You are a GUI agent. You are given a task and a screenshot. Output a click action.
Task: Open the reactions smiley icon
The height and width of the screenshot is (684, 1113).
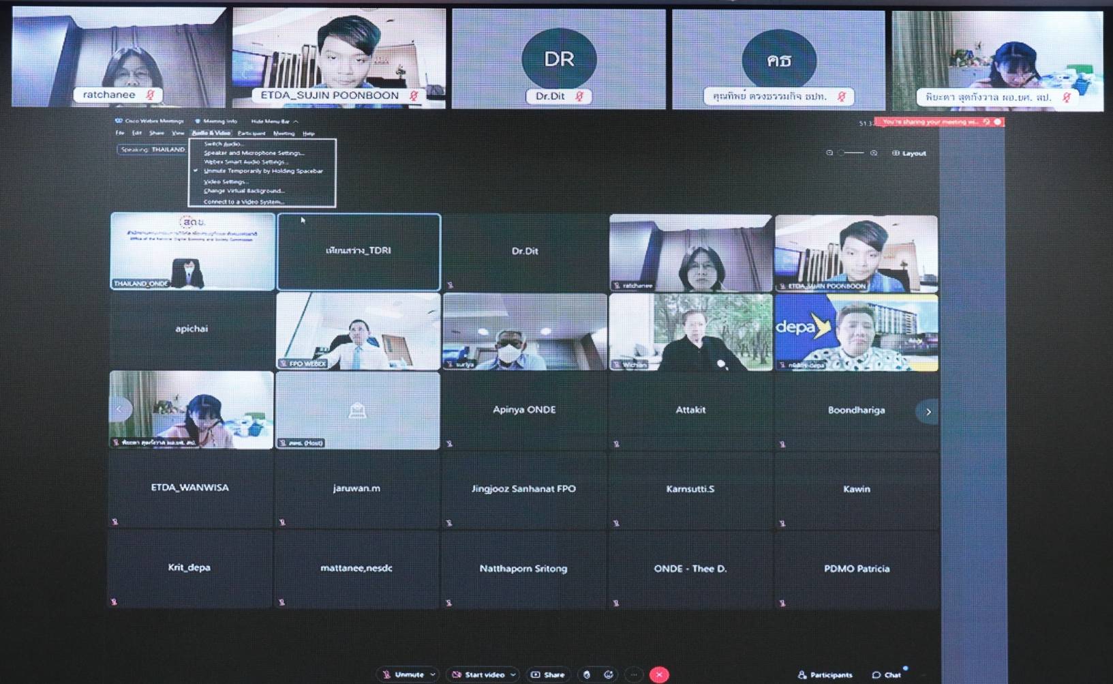tap(609, 674)
